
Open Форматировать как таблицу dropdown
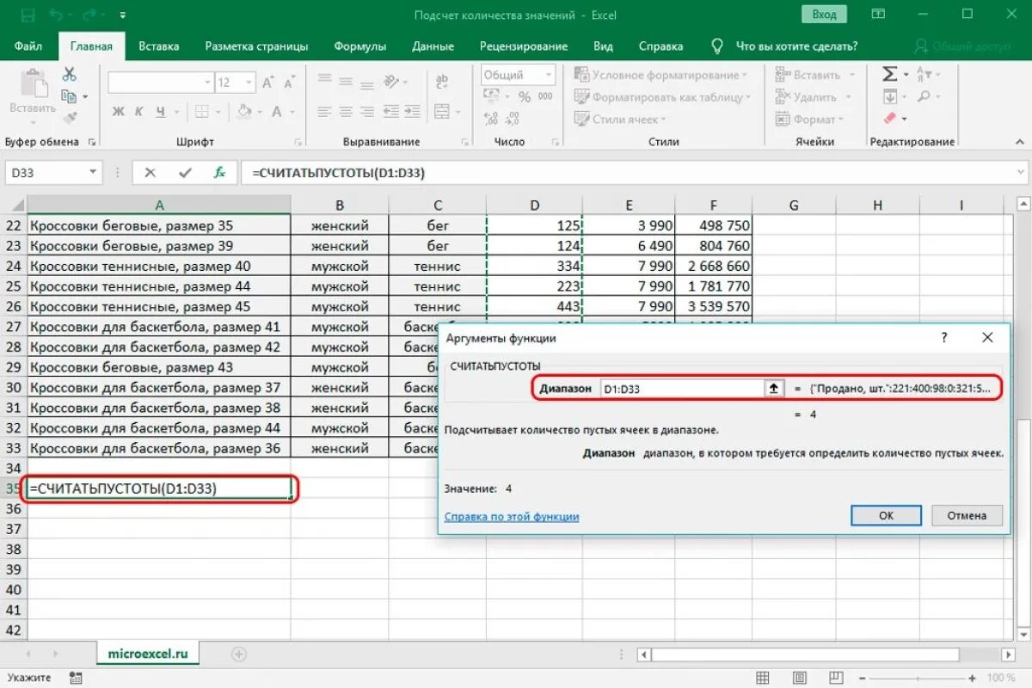tap(663, 97)
